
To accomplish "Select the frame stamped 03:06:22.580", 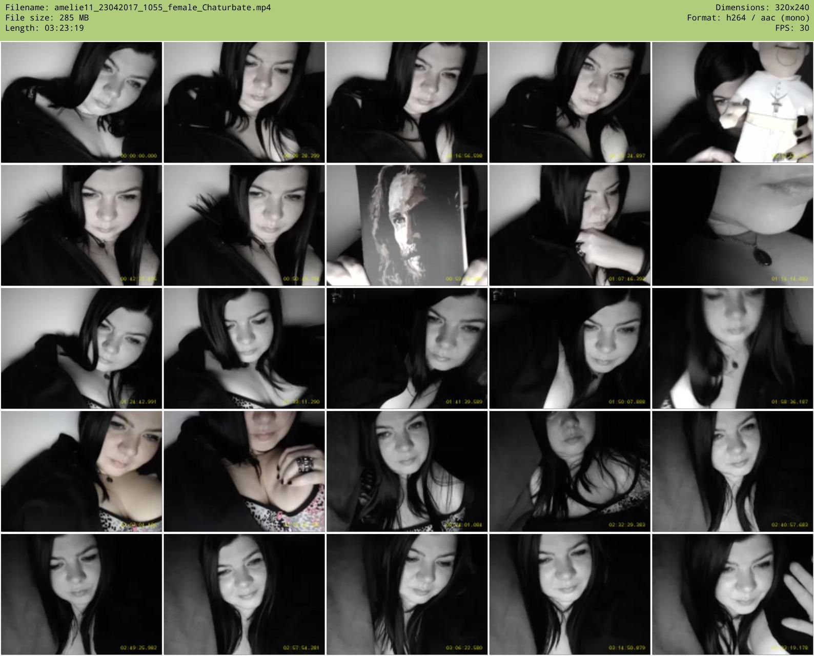I will click(407, 594).
